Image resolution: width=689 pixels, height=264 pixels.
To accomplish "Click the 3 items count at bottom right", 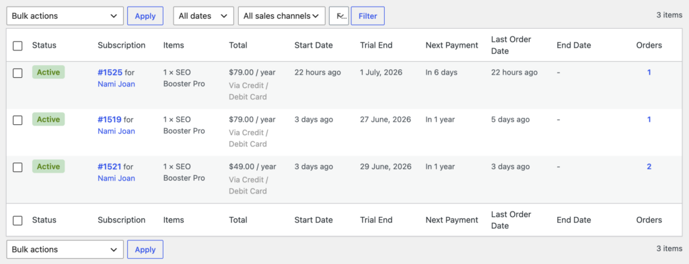I will [x=669, y=249].
